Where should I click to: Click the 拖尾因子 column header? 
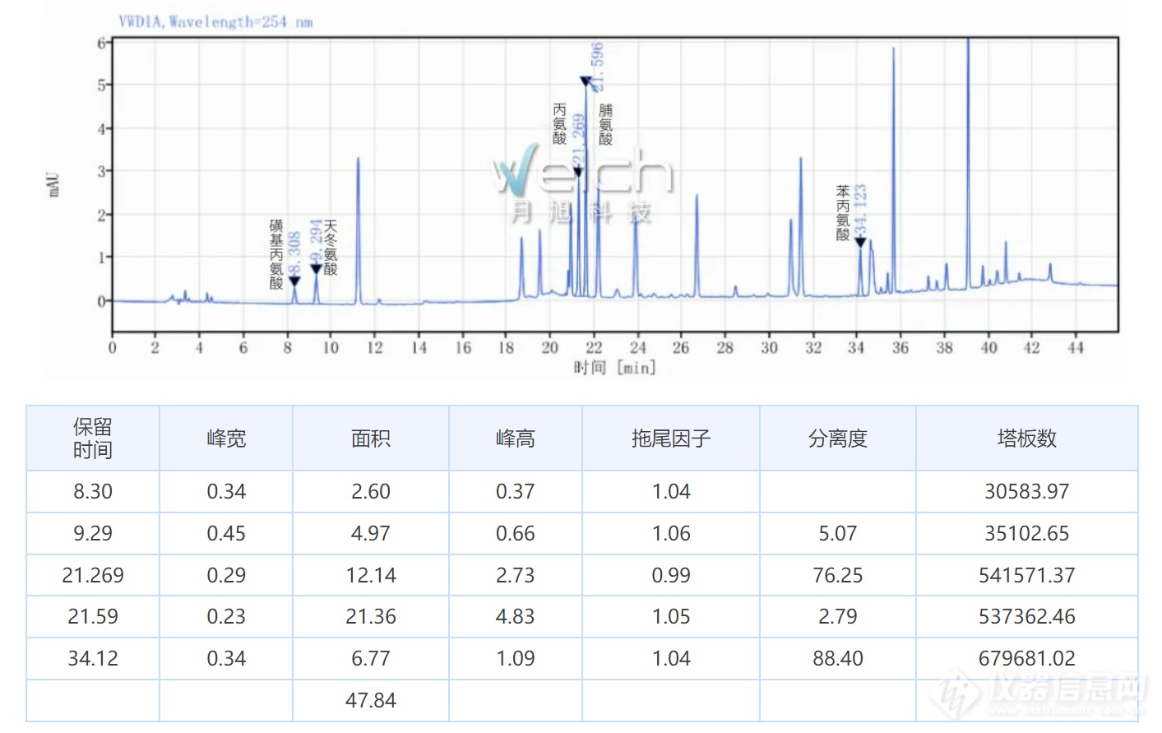671,438
